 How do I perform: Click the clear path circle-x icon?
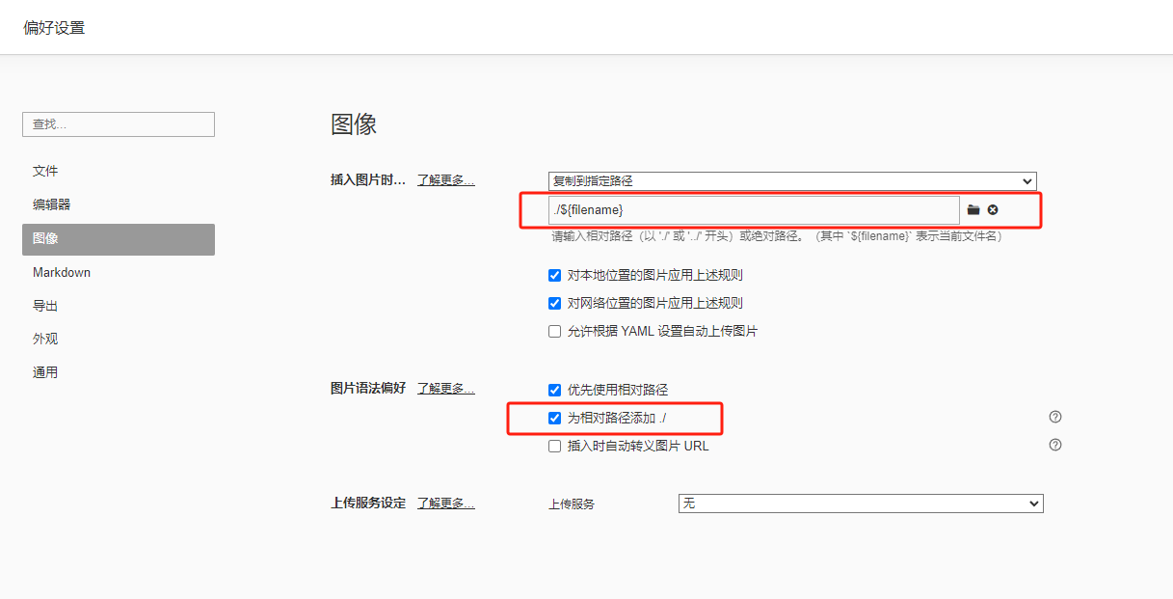993,210
